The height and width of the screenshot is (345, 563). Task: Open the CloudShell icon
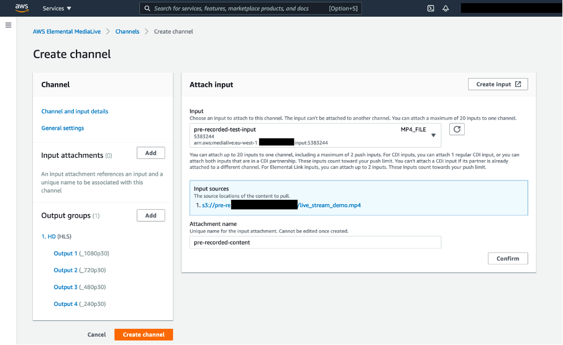coord(431,8)
